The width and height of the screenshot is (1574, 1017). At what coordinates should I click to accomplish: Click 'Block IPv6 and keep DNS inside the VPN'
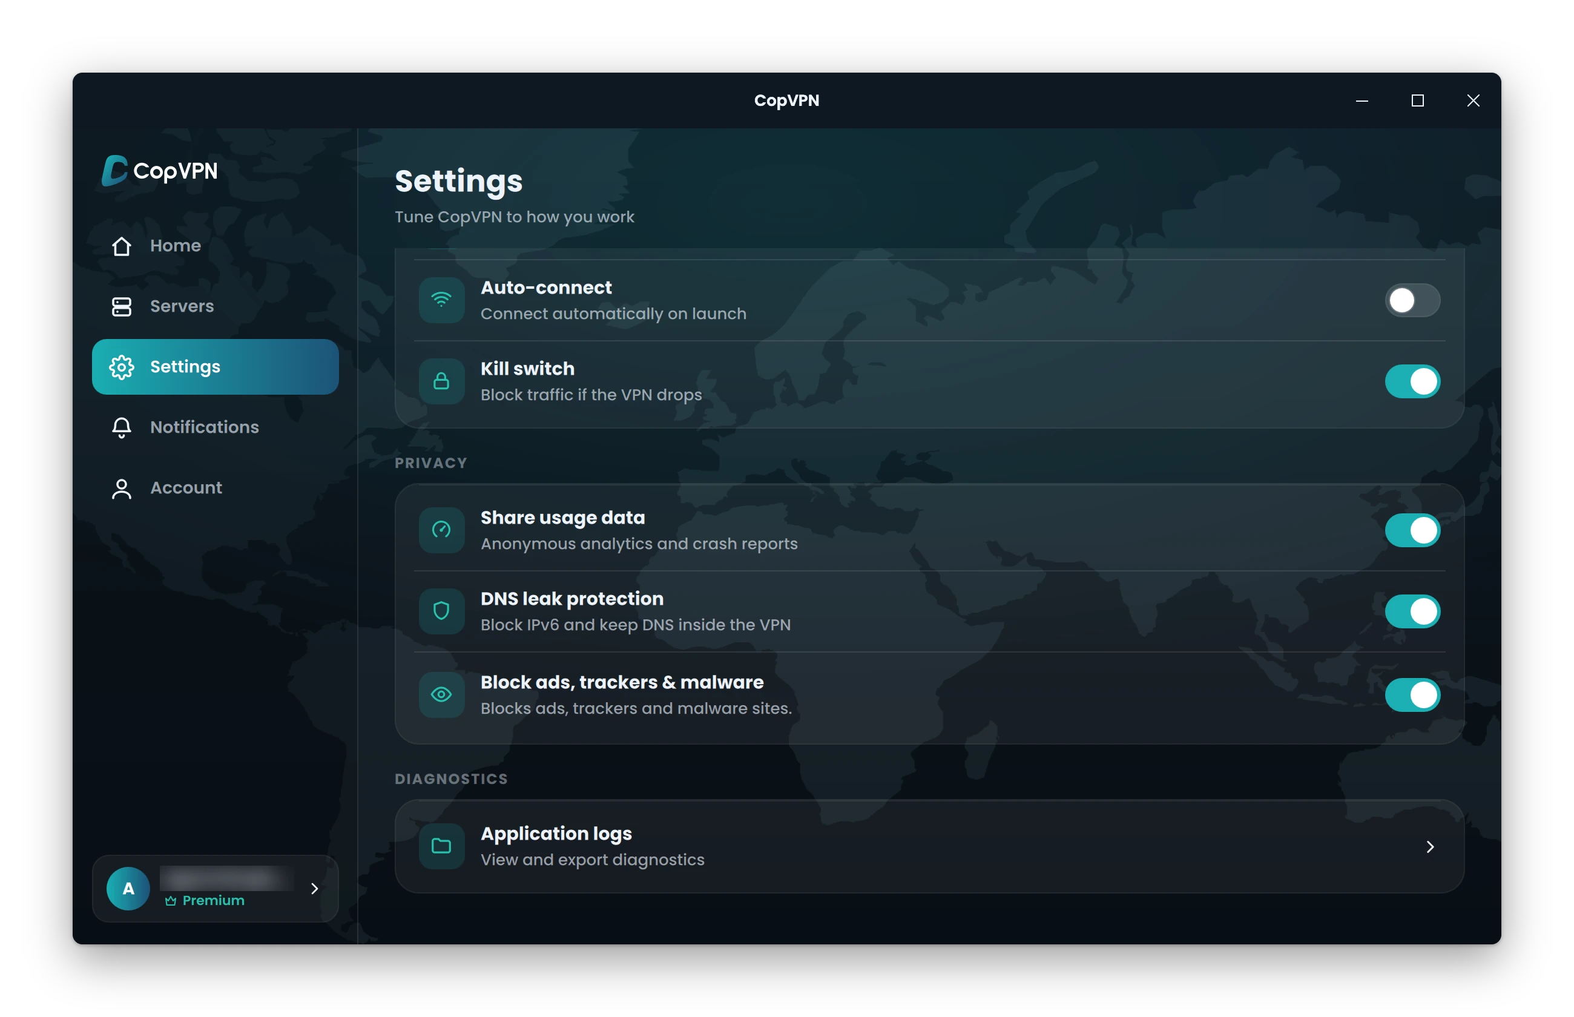[x=636, y=625]
